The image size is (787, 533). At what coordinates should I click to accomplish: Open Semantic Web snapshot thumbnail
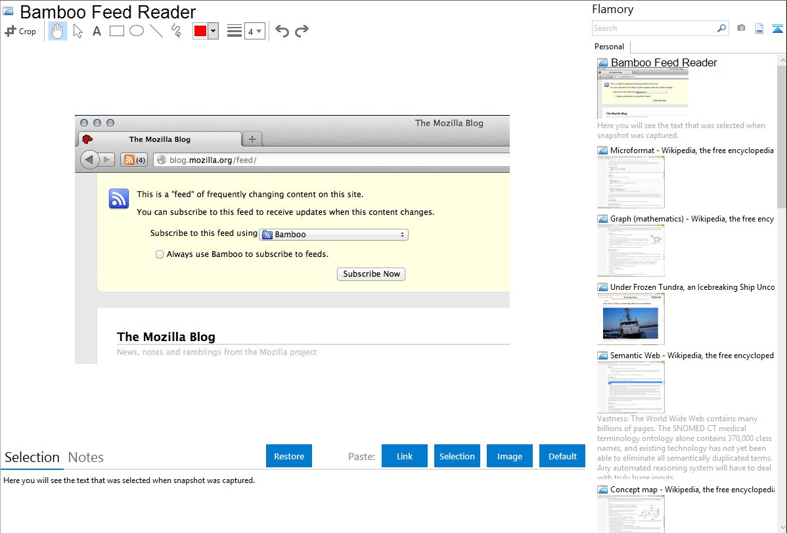point(631,387)
